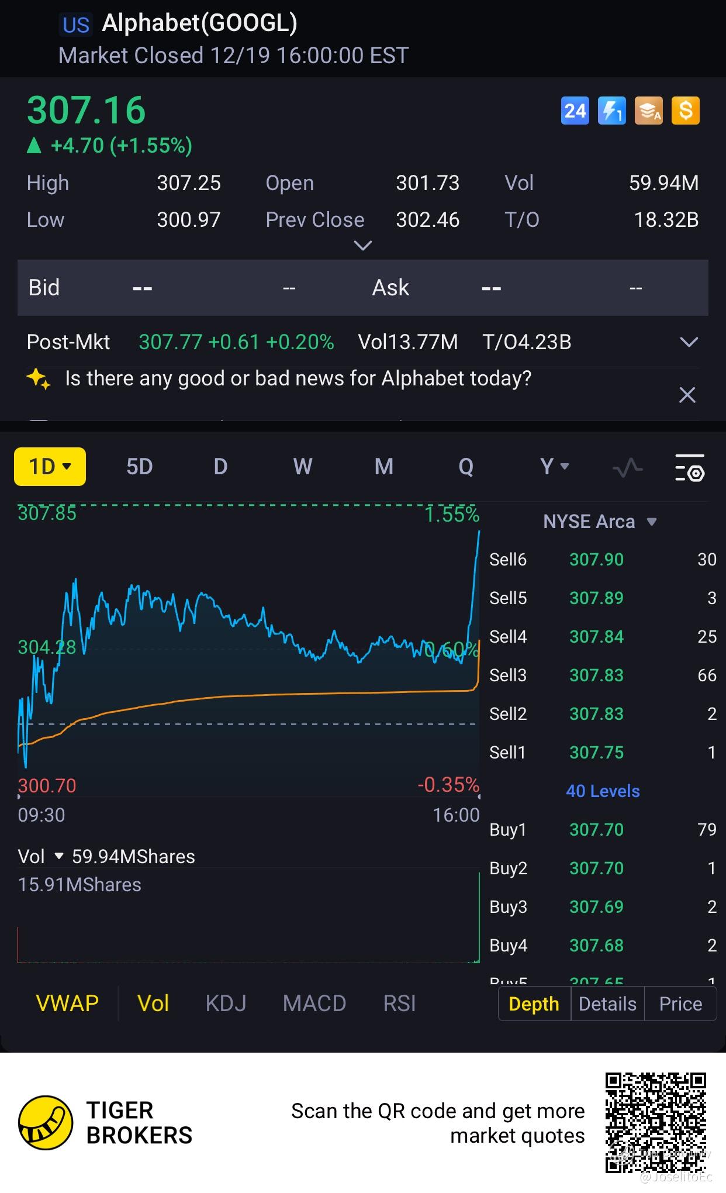Image resolution: width=726 pixels, height=1193 pixels.
Task: Tap the High 307.25 value
Action: 189,183
